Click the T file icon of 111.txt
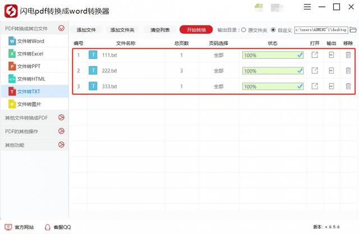Image resolution: width=359 pixels, height=234 pixels. click(93, 55)
